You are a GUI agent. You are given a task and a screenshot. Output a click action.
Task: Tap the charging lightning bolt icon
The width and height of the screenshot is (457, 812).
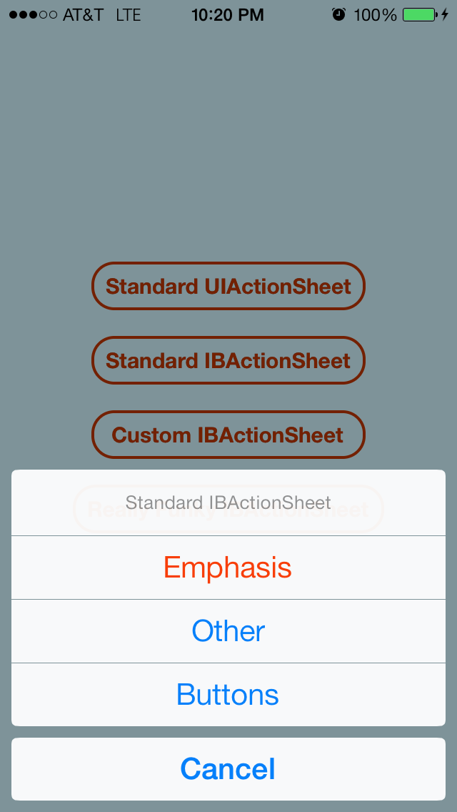pyautogui.click(x=445, y=14)
